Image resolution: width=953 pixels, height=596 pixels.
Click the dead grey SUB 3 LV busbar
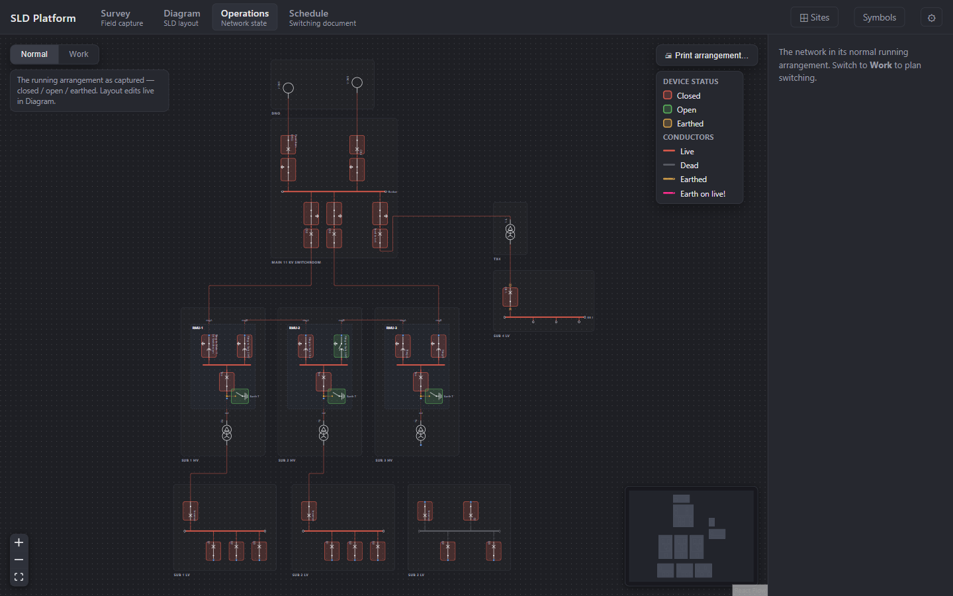pos(459,531)
